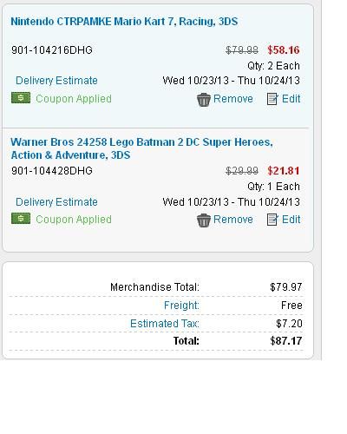Click edit notepad icon for Lego Batman 2
This screenshot has height=434, width=347.
pyautogui.click(x=272, y=220)
